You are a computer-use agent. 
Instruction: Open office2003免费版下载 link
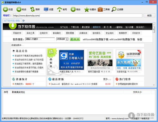[96, 40]
